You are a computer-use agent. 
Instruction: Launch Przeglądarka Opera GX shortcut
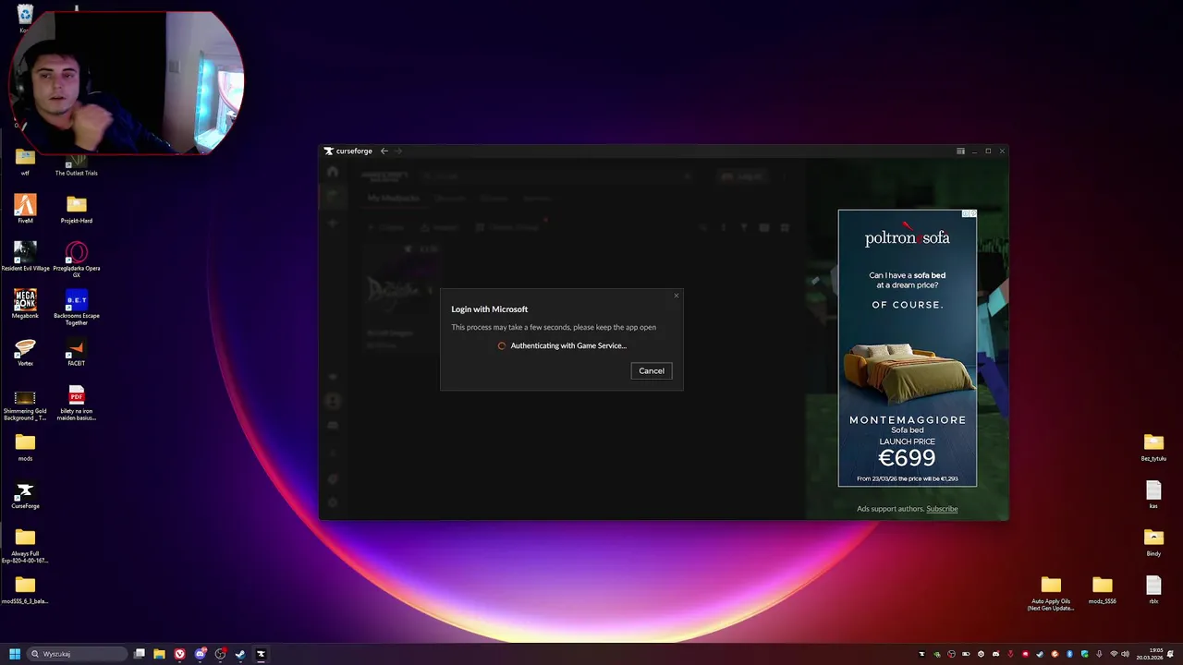(x=77, y=259)
